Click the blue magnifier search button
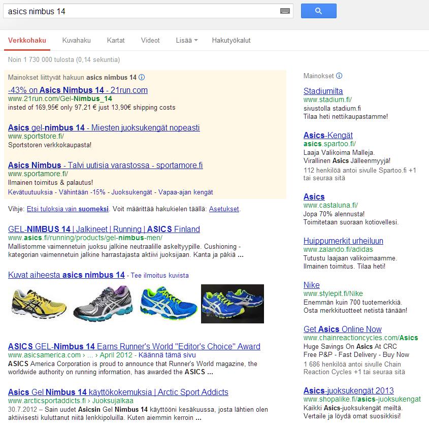The height and width of the screenshot is (428, 429). tap(318, 11)
